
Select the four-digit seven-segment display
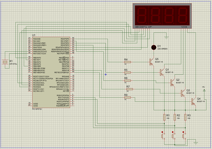(x=162, y=16)
